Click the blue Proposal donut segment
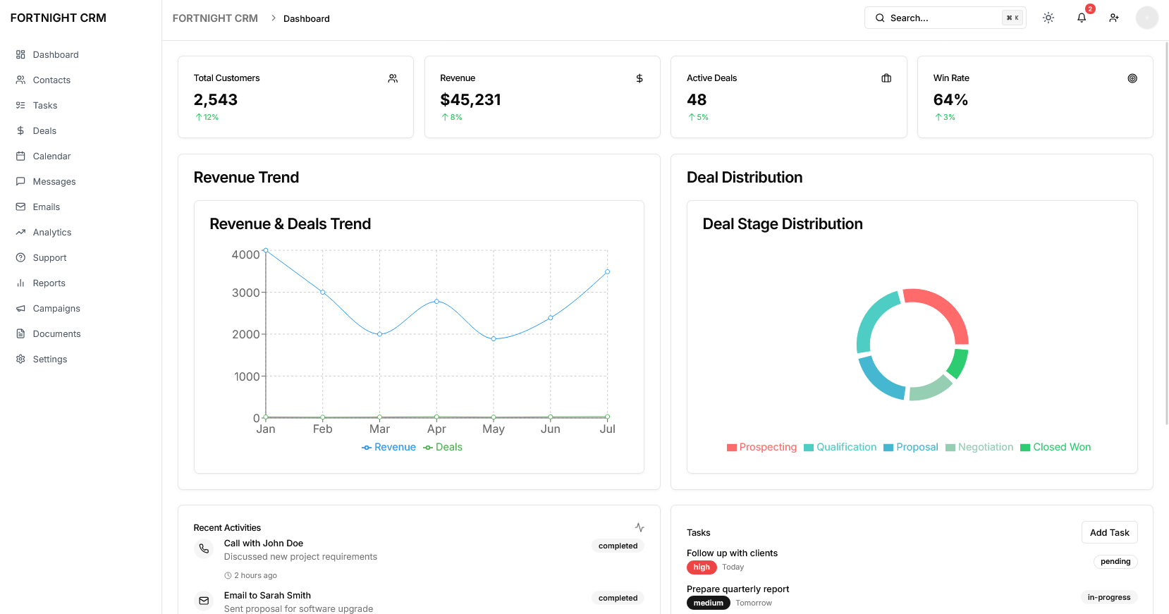Image resolution: width=1169 pixels, height=614 pixels. coord(878,381)
